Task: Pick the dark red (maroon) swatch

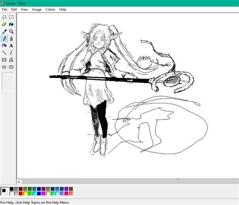Action: tap(21, 189)
